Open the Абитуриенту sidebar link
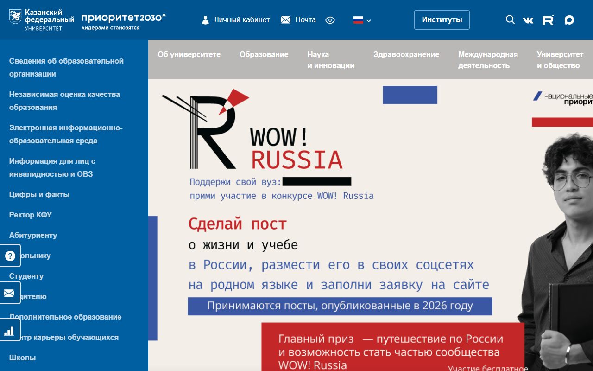Image resolution: width=593 pixels, height=371 pixels. [33, 235]
